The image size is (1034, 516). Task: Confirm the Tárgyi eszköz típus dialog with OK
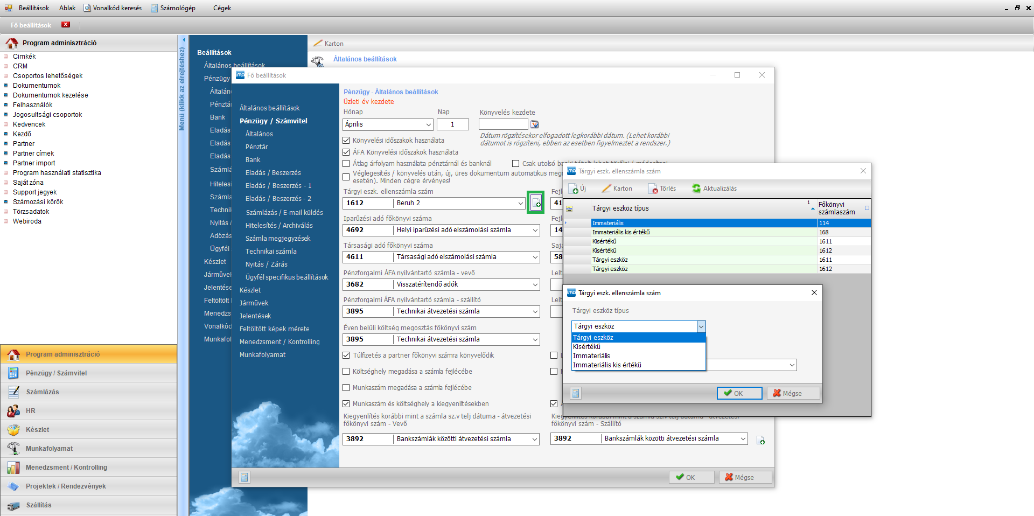pos(739,393)
